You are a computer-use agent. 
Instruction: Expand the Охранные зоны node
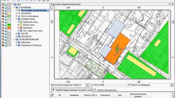pos(18,22)
